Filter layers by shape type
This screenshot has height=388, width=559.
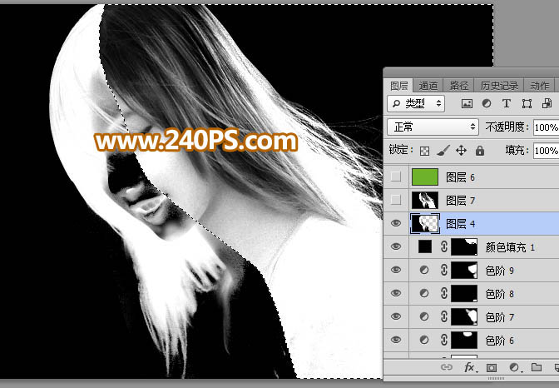click(526, 104)
